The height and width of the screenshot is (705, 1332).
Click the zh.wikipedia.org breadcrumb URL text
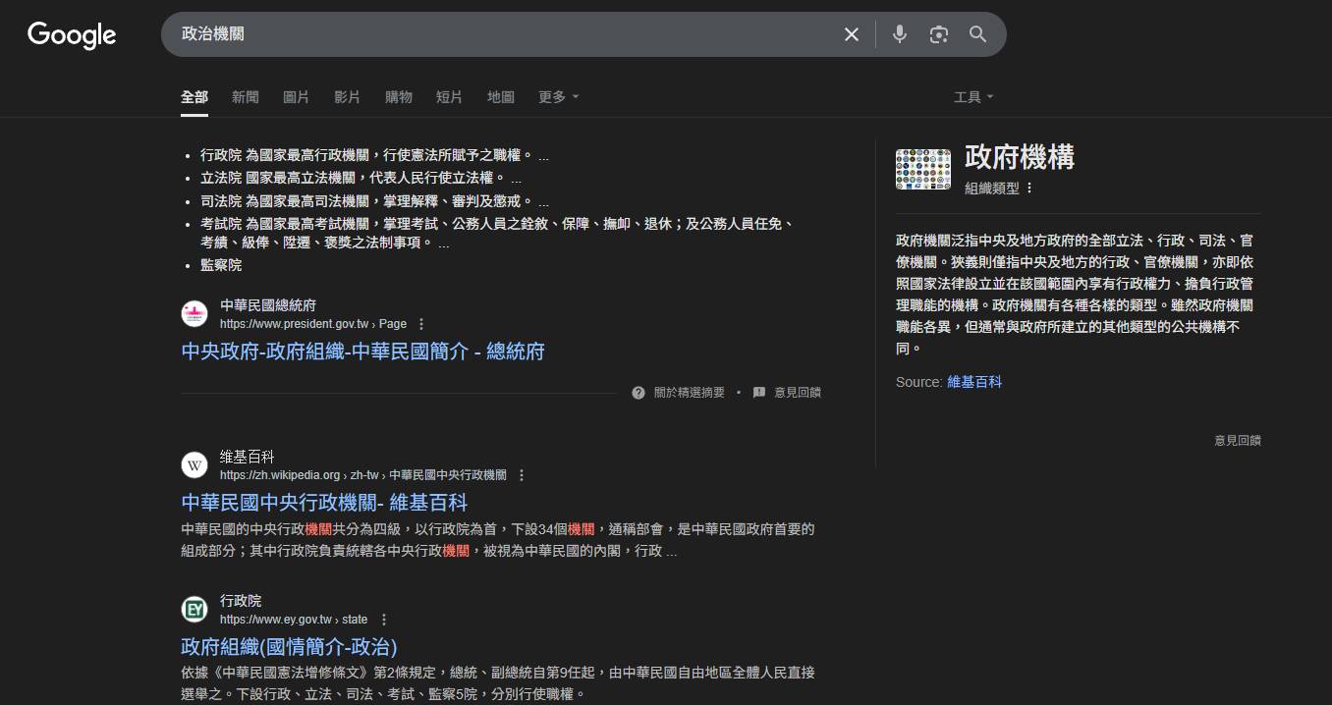click(363, 475)
